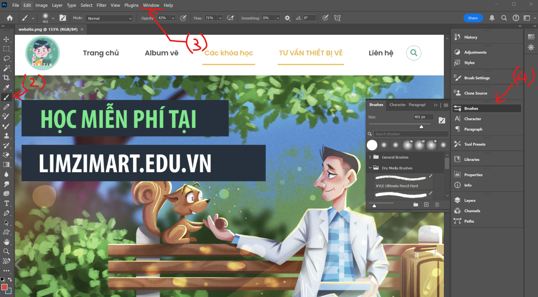Collapse the Dry Media Brushes folder

pos(370,168)
